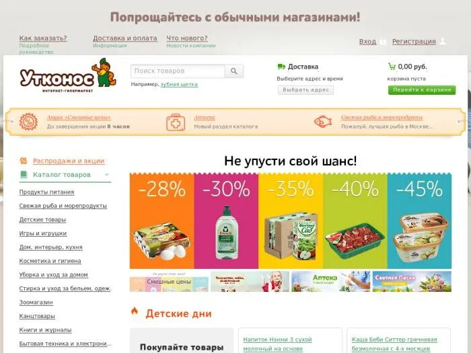471x353 pixels.
Task: Expand the Каталог товаров dropdown arrow
Action: tap(106, 174)
